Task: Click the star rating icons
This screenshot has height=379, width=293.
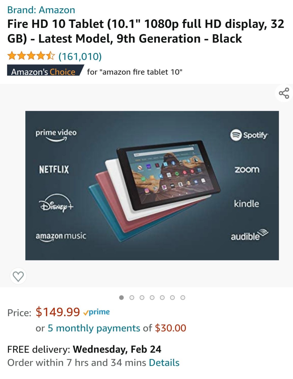Action: coord(31,56)
